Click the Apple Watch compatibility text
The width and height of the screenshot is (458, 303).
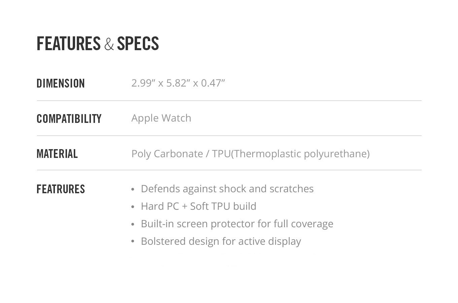pyautogui.click(x=161, y=118)
